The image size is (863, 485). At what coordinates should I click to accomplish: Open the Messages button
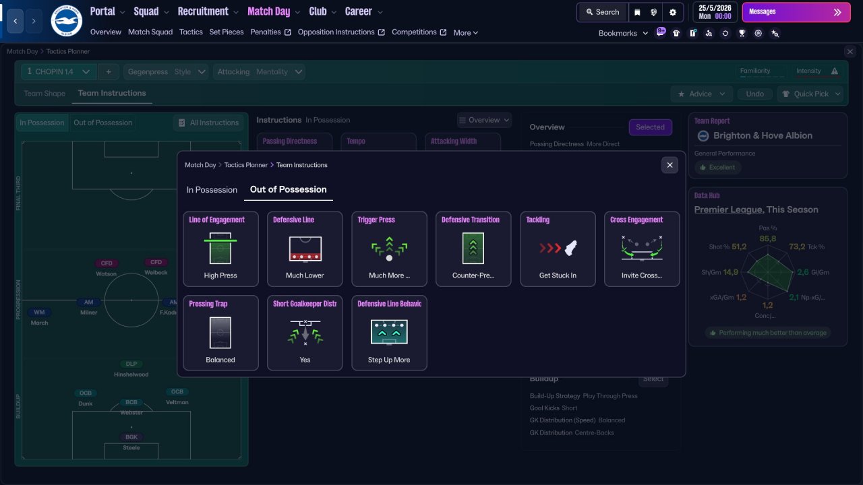795,12
